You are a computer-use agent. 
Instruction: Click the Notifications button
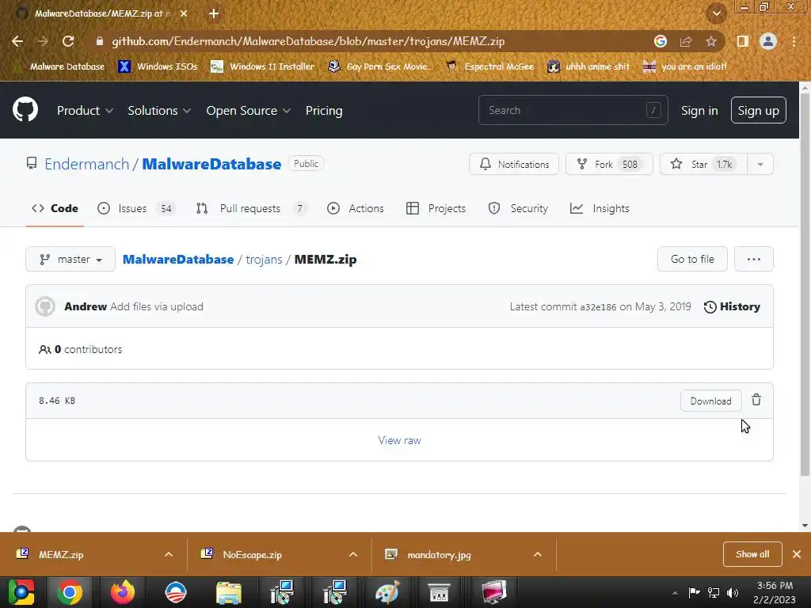514,165
